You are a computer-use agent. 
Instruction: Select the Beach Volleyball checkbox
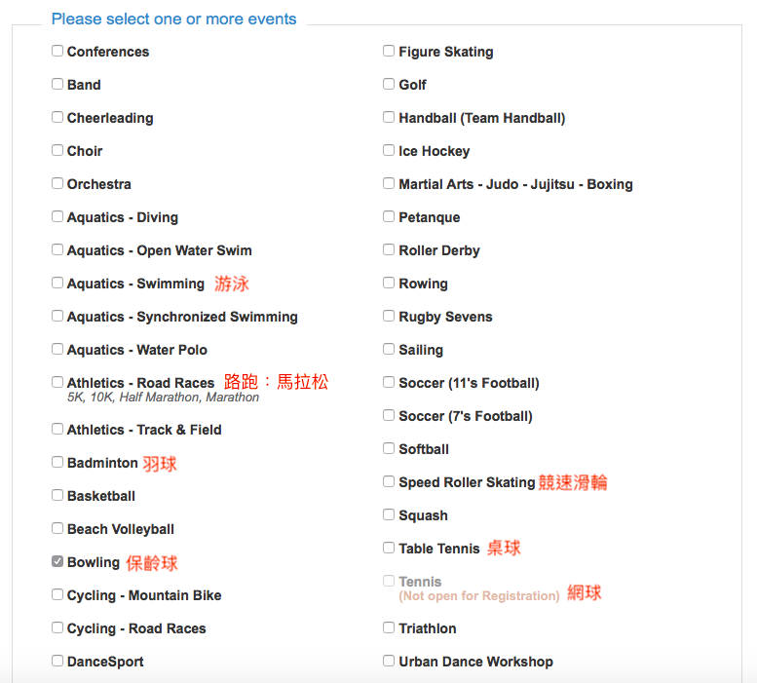pos(57,528)
